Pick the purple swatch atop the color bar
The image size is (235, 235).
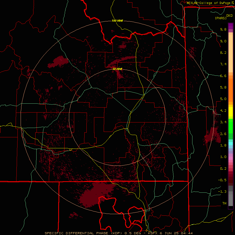(231, 26)
